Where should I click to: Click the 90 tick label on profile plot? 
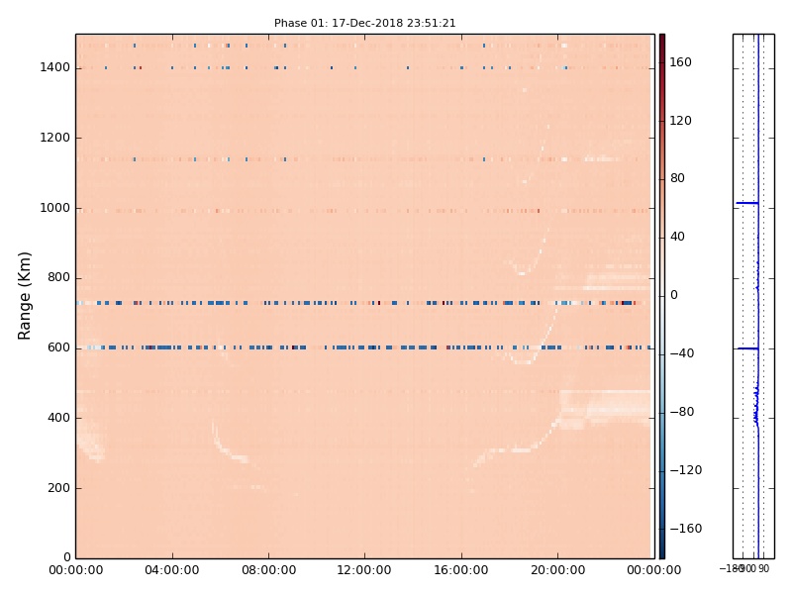763,568
